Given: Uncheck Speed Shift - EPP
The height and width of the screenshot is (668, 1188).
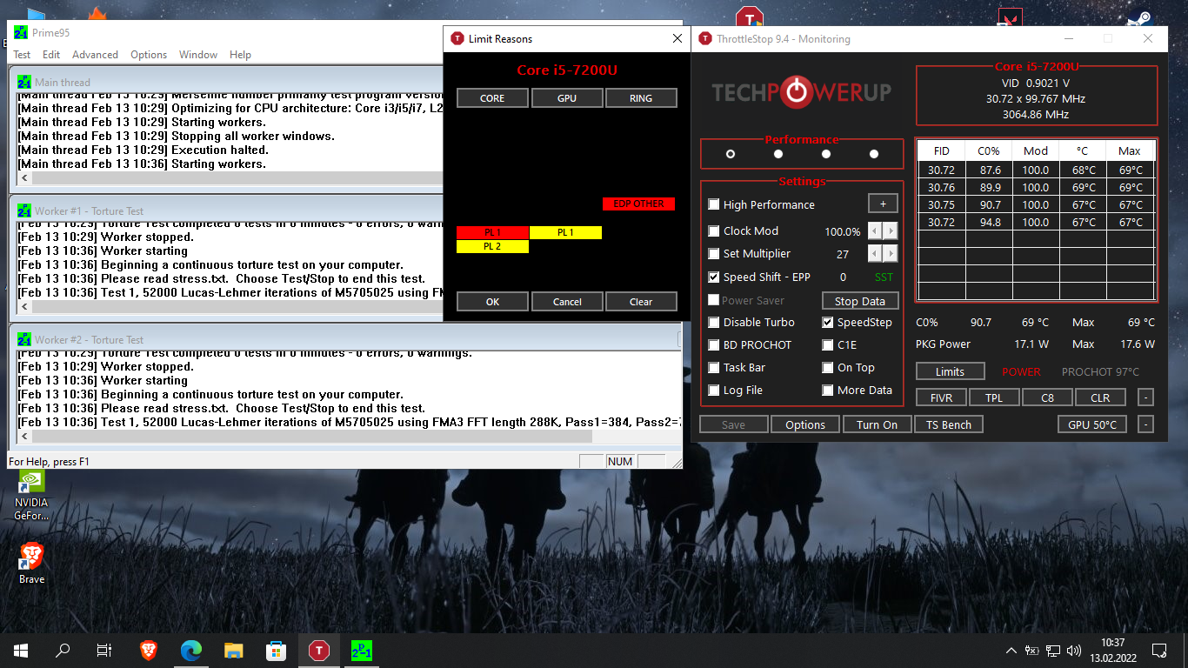Looking at the screenshot, I should pyautogui.click(x=714, y=277).
